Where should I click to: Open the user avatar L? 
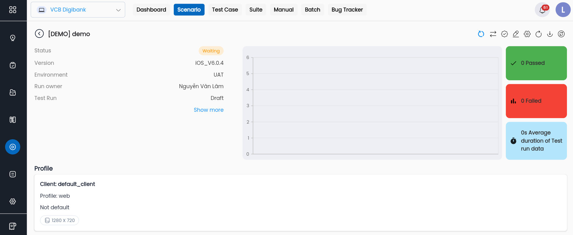coord(563,10)
